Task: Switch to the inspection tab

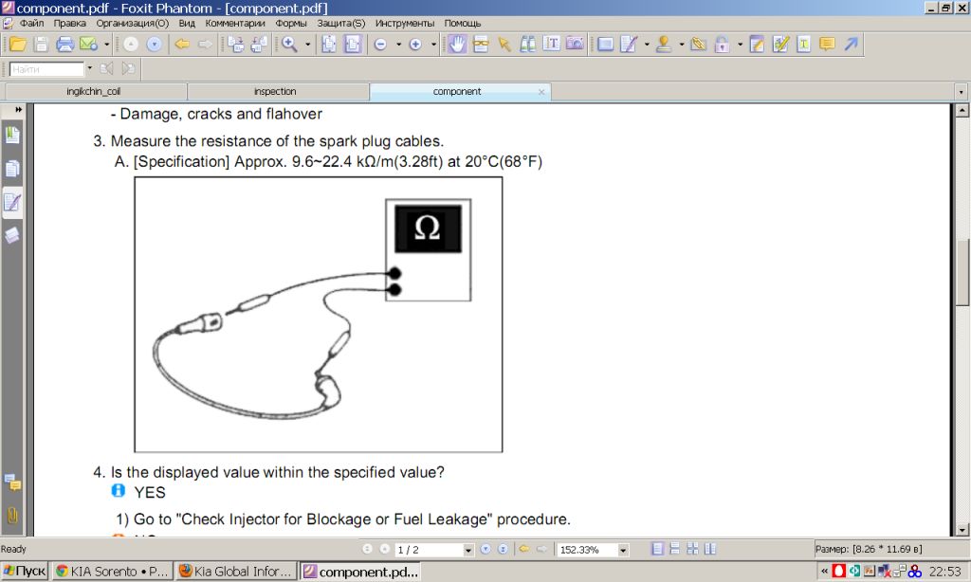Action: tap(275, 92)
